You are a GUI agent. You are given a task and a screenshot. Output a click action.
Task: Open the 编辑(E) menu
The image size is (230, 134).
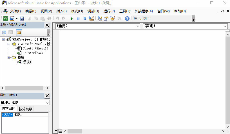(31, 11)
